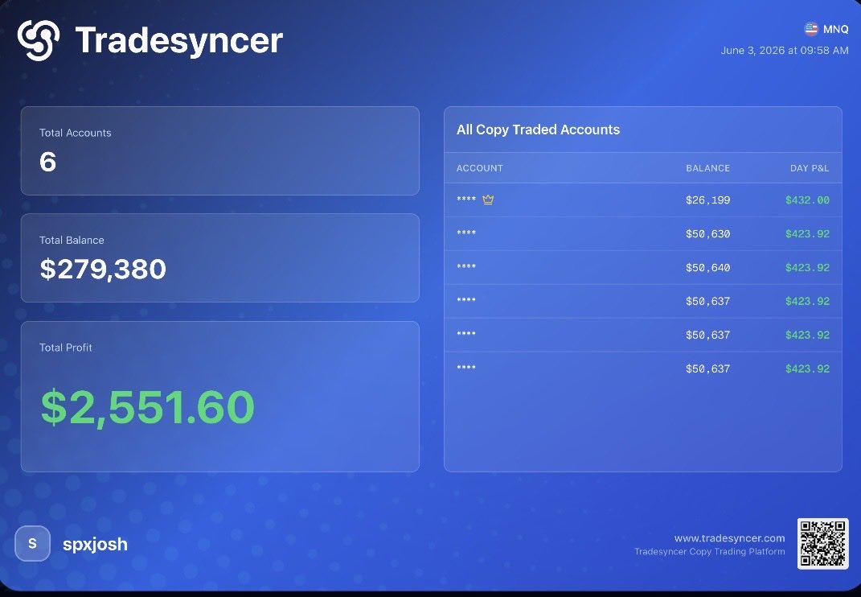861x597 pixels.
Task: Select the $2,551.60 total profit figure
Action: (x=148, y=407)
